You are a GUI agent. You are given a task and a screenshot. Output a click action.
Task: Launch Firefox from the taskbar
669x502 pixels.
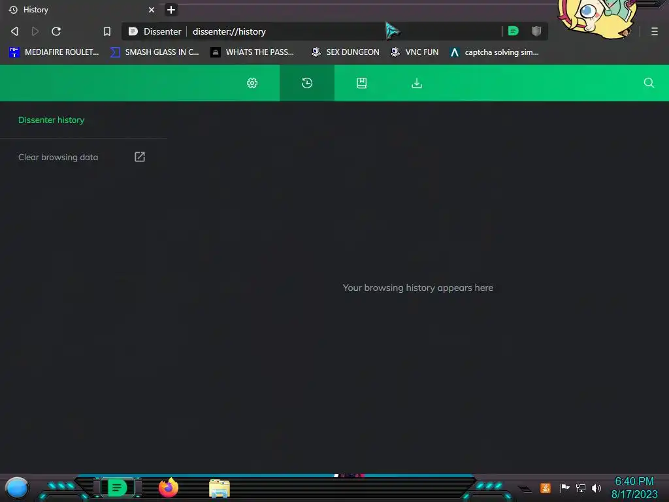coord(169,488)
